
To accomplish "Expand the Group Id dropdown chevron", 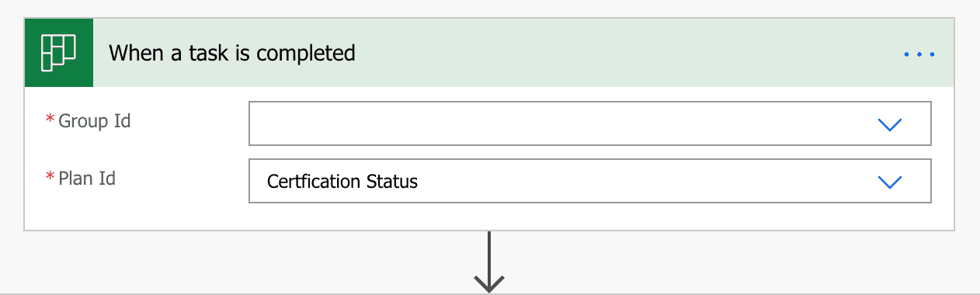I will click(x=889, y=124).
